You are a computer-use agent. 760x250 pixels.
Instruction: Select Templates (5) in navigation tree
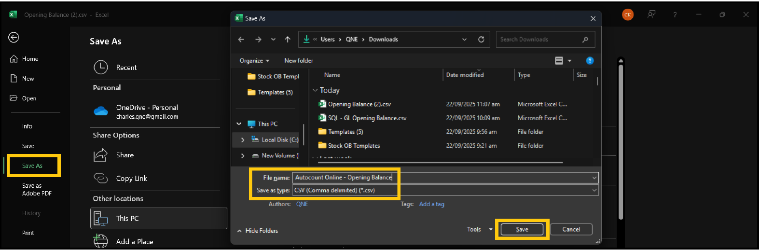tap(270, 92)
